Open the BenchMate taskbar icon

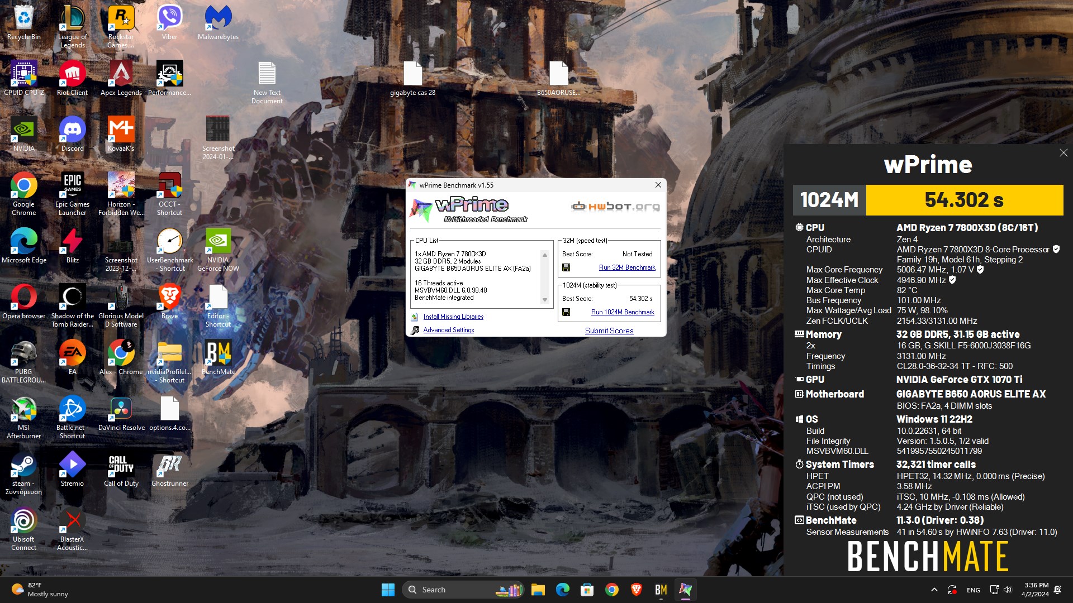[x=661, y=590]
